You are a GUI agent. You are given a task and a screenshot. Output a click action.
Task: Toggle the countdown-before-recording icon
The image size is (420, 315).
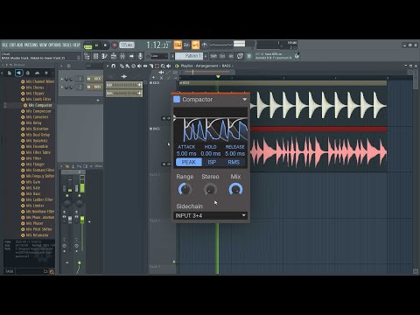click(x=186, y=45)
